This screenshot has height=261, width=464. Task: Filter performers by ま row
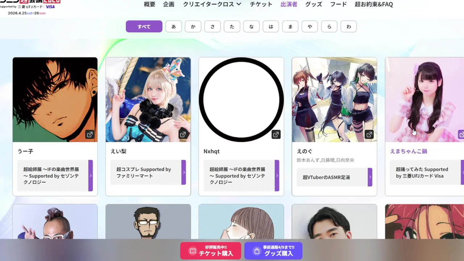click(x=290, y=26)
